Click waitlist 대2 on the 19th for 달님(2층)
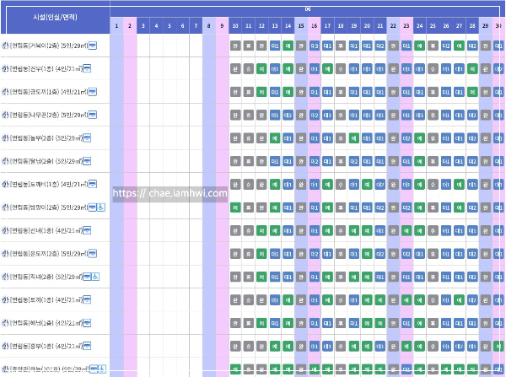The width and height of the screenshot is (506, 377). click(x=354, y=161)
